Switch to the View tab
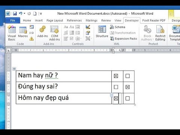Viewport: 180px width, 135px height. tap(118, 20)
